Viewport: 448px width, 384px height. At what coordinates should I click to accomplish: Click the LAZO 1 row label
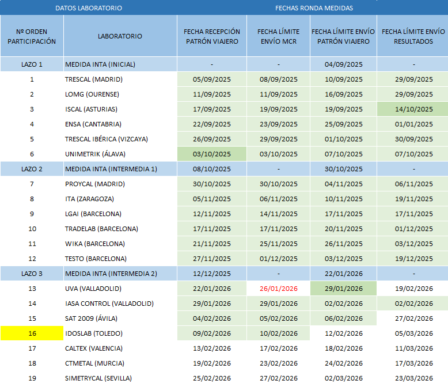click(x=32, y=64)
